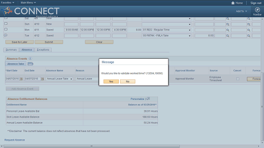Click the 8.00 quantity field in Tue row
The height and width of the screenshot is (148, 264).
pyautogui.click(x=204, y=36)
